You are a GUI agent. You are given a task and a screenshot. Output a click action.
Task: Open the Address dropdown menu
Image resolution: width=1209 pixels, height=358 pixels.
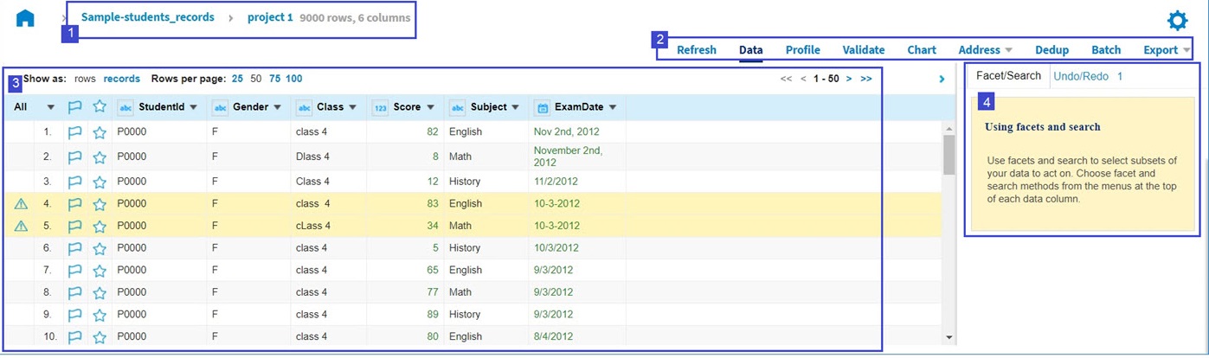point(985,50)
